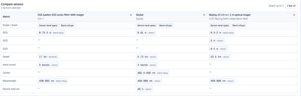This screenshot has width=301, height=96.
Task: Click the 3 sensors selected text
Action: pos(11,8)
